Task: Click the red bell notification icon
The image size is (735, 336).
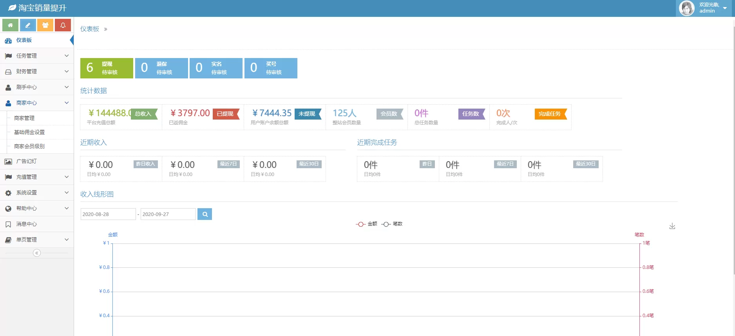Action: pyautogui.click(x=63, y=25)
